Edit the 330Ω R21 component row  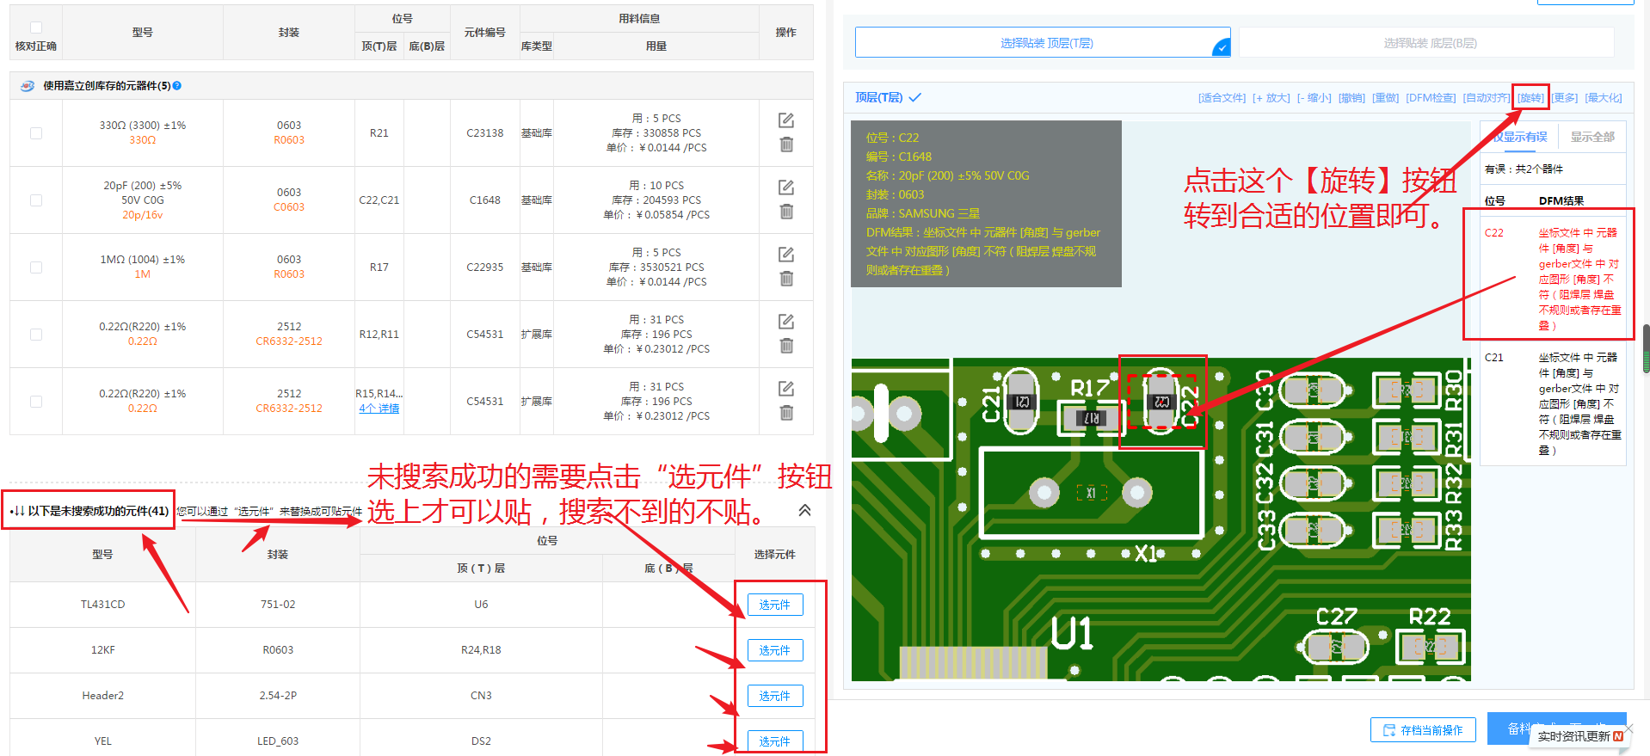(786, 120)
